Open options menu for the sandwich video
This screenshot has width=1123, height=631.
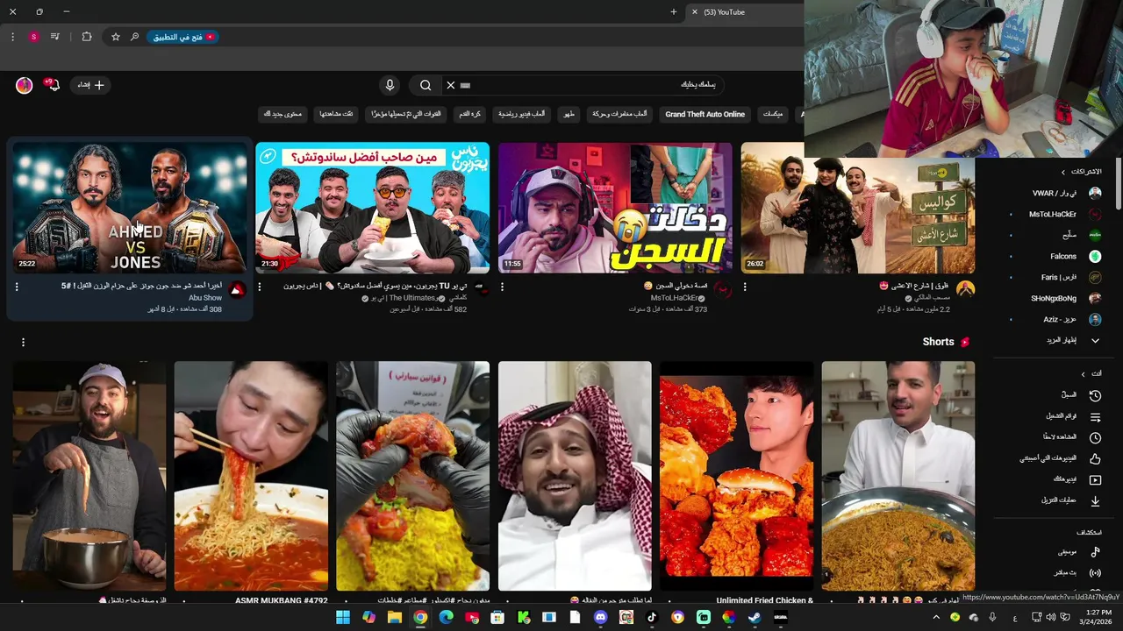coord(259,287)
